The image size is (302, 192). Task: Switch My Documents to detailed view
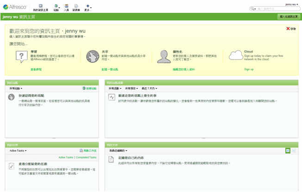(x=294, y=150)
